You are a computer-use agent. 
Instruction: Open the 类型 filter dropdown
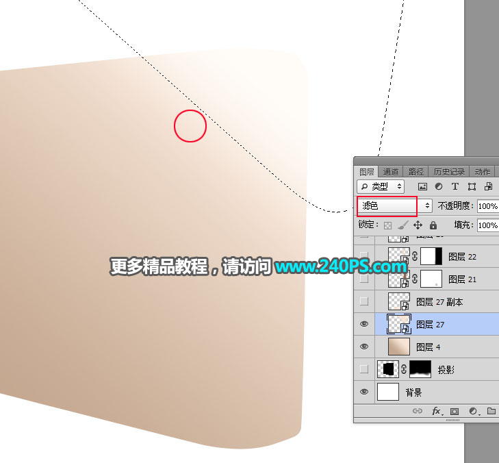tap(381, 186)
